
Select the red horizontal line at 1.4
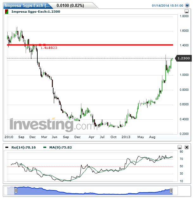click(90, 45)
